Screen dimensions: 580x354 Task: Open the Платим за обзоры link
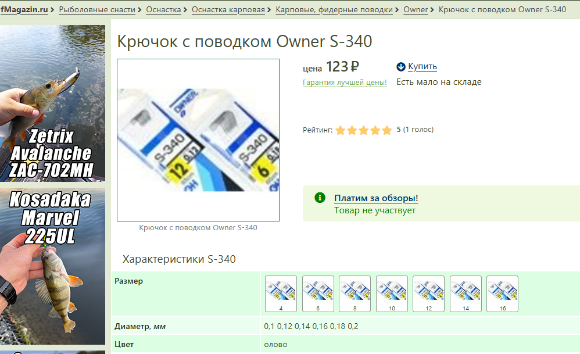pos(376,198)
